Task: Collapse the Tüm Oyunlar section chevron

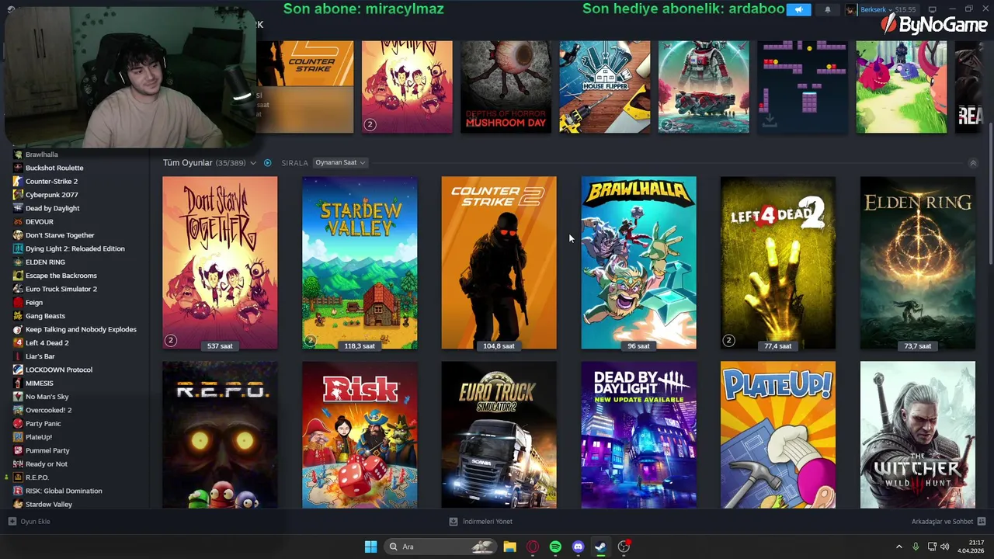Action: coord(973,163)
